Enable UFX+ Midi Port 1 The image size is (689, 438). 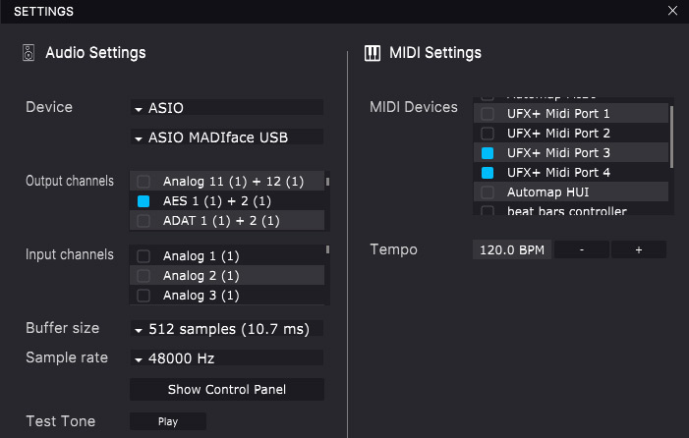tap(487, 114)
